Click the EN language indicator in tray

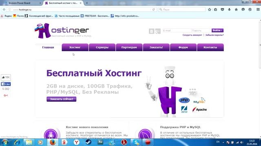pos(218,142)
